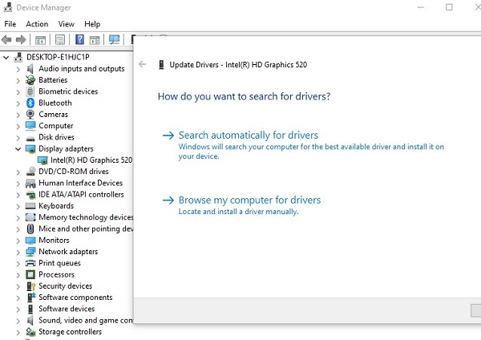481x340 pixels.
Task: Expand the Audio inputs and outputs node
Action: pyautogui.click(x=18, y=69)
